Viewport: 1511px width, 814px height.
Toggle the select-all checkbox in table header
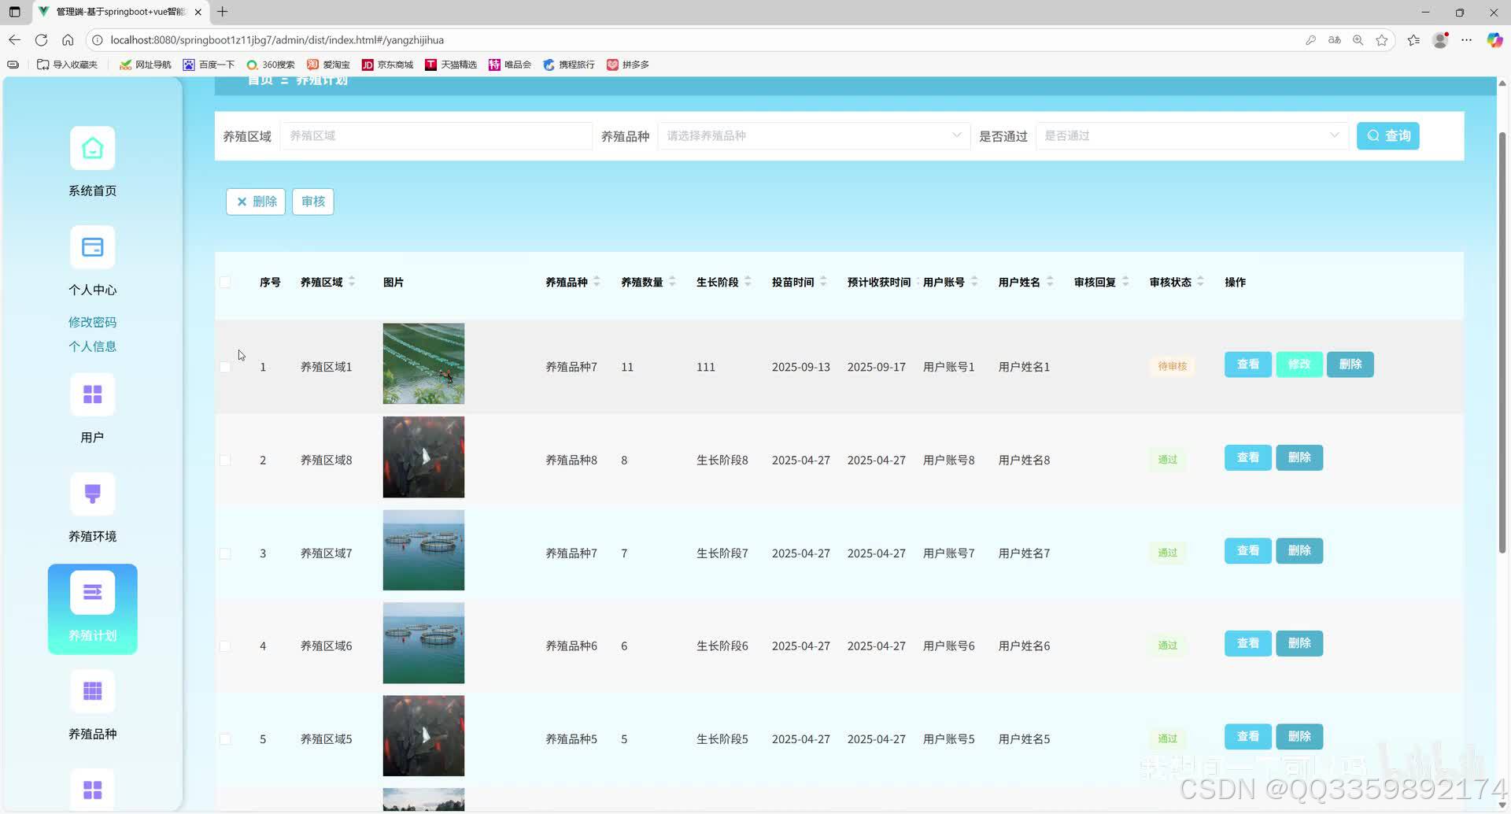coord(226,282)
